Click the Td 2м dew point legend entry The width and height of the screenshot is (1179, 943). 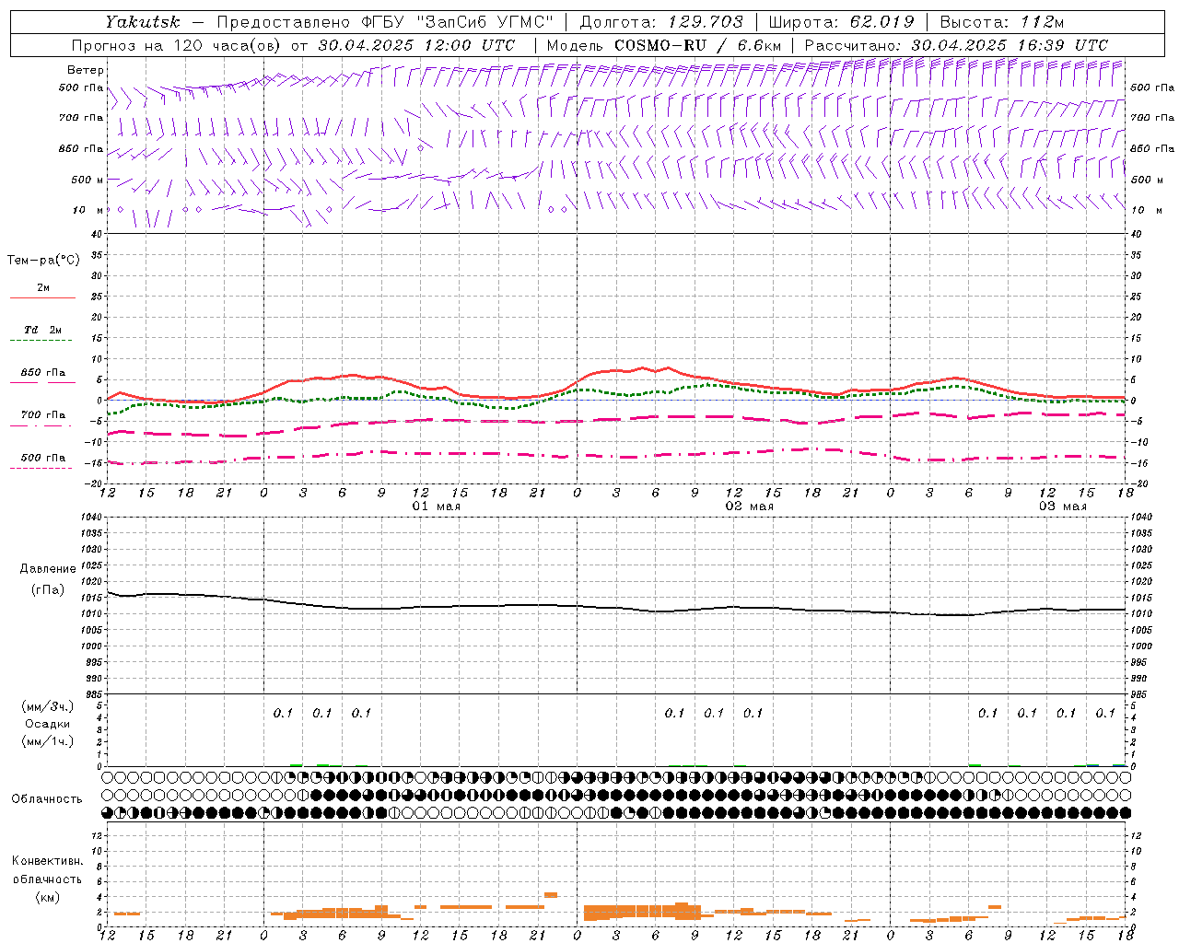click(x=43, y=330)
